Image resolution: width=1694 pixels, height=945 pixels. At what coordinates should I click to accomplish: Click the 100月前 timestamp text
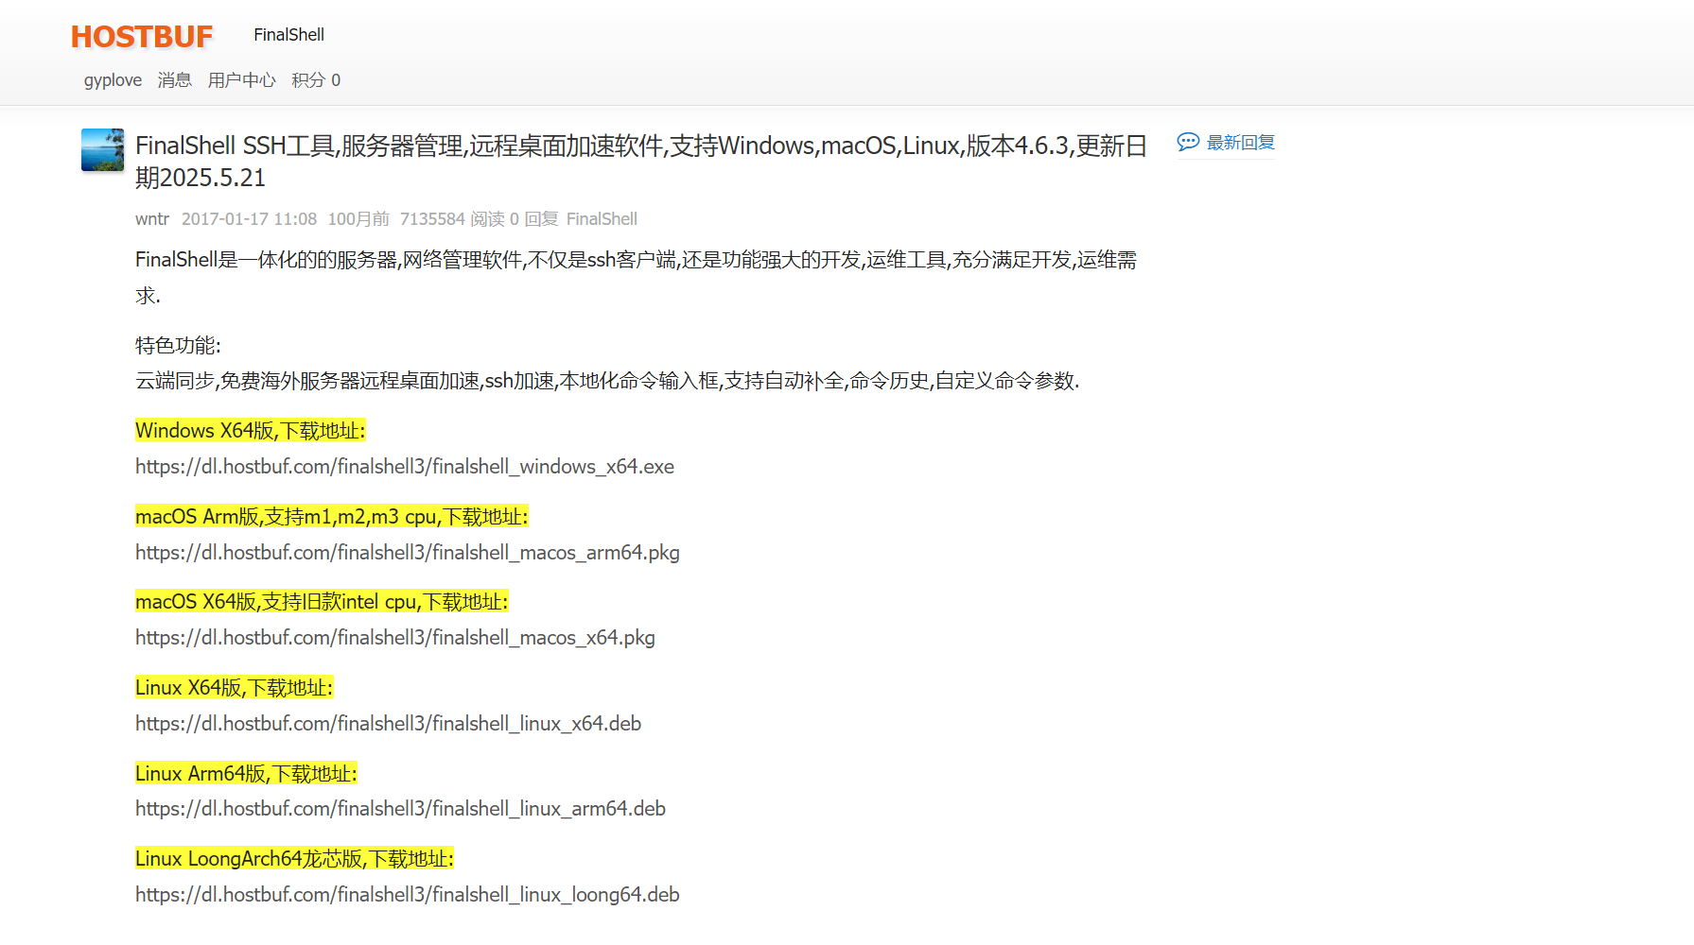358,219
